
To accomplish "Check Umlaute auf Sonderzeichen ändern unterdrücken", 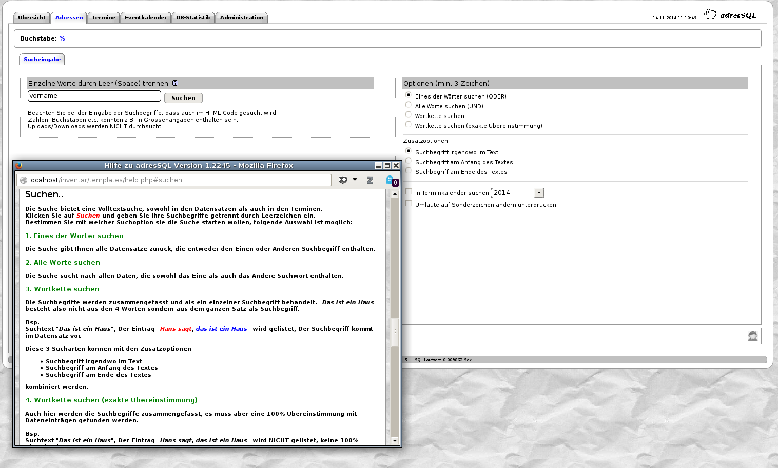I will click(408, 203).
